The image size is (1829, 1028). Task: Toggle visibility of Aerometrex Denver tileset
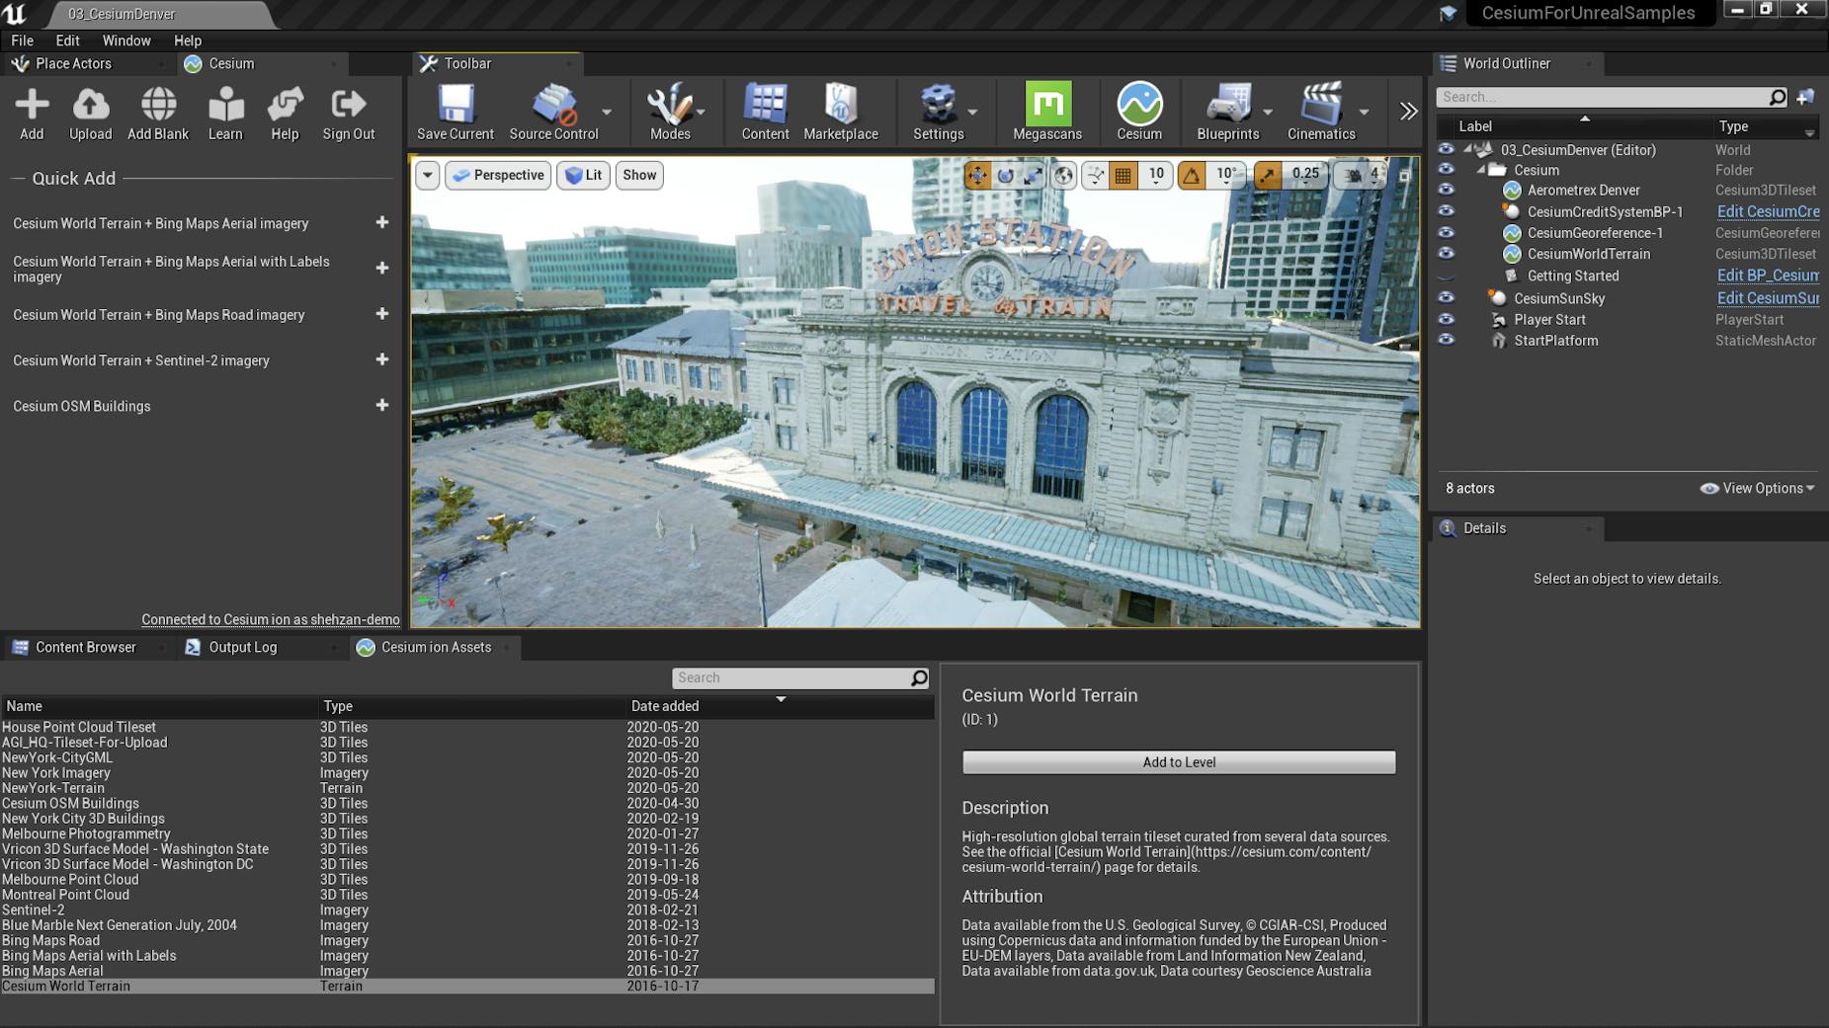tap(1447, 190)
